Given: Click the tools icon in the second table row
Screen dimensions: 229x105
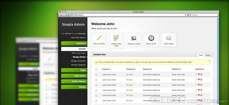Looking at the screenshot, I should pyautogui.click(x=201, y=79).
